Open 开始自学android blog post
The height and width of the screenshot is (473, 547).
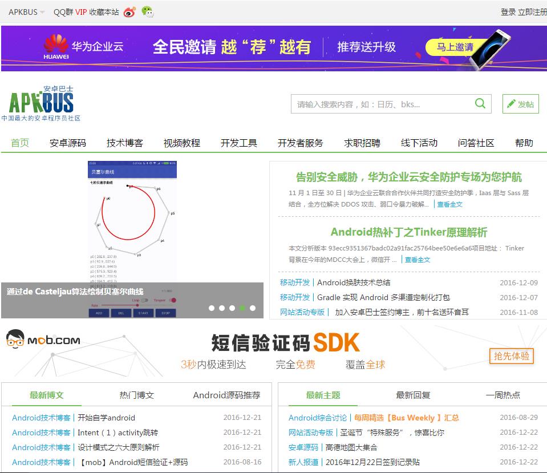(x=106, y=418)
